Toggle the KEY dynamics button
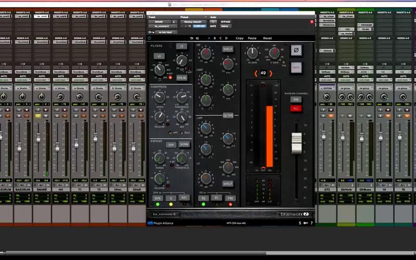 coord(184,198)
